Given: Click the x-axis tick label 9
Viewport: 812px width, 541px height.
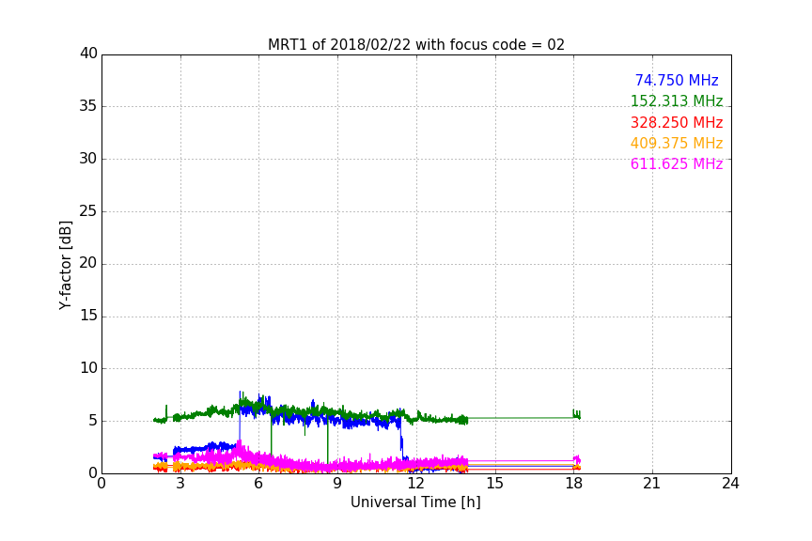Looking at the screenshot, I should pyautogui.click(x=337, y=484).
